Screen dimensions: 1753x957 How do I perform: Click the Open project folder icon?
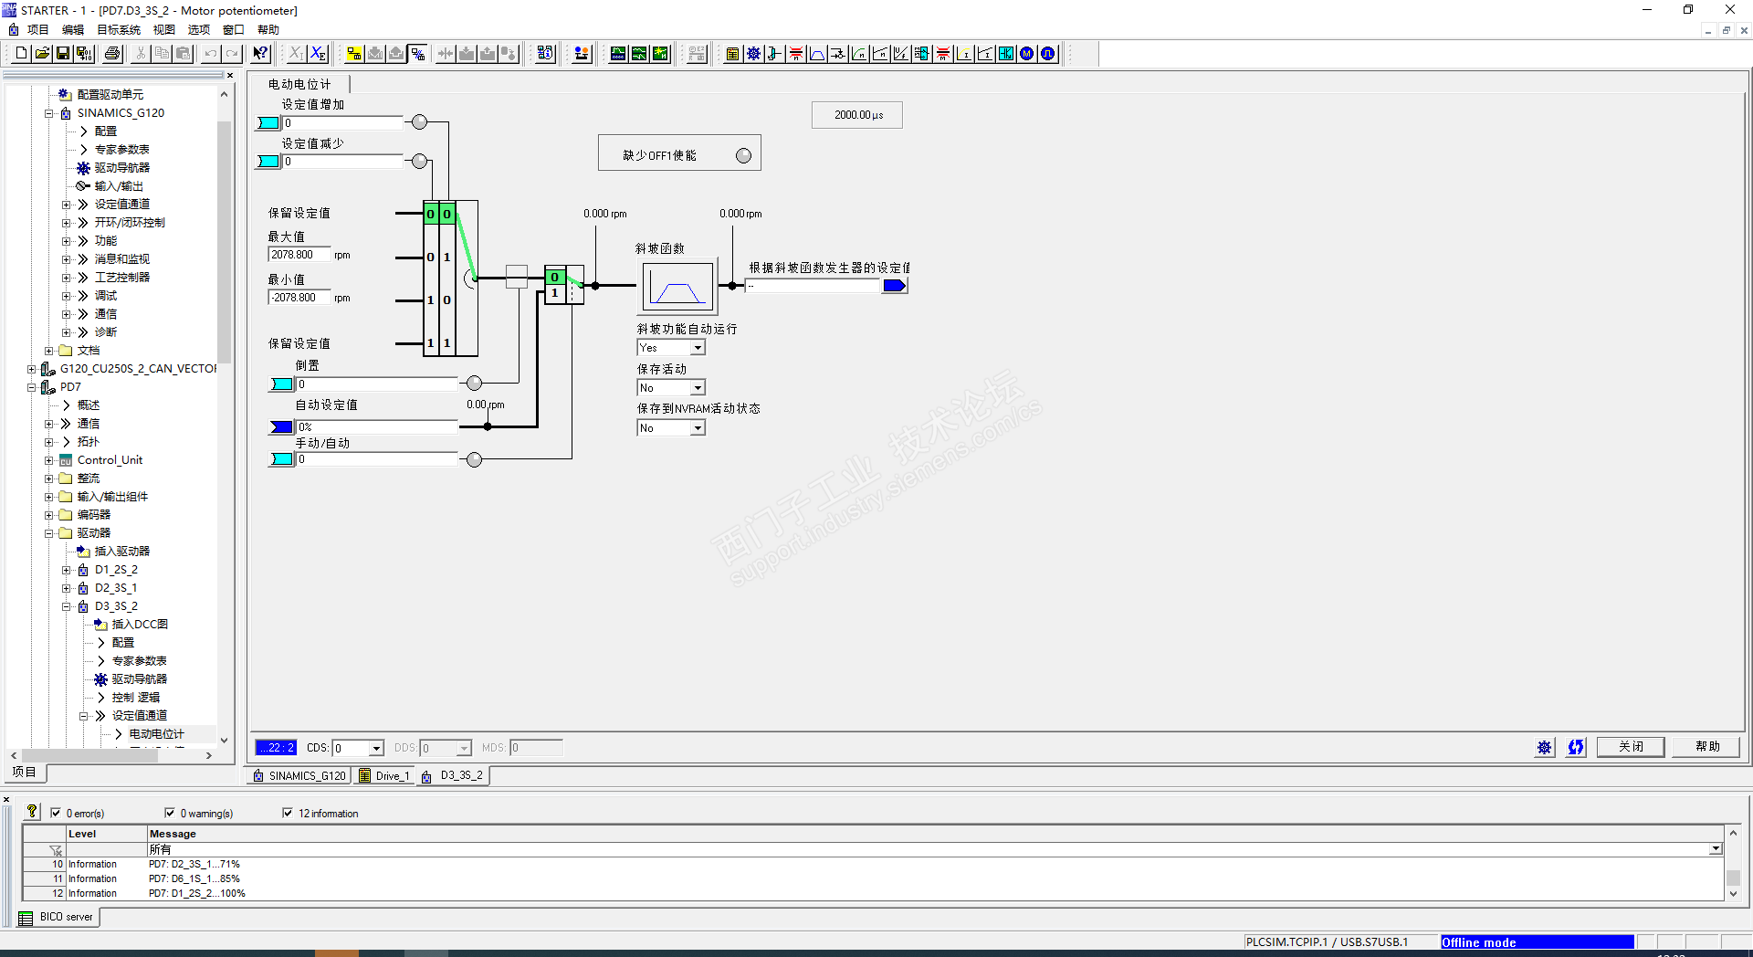[42, 54]
